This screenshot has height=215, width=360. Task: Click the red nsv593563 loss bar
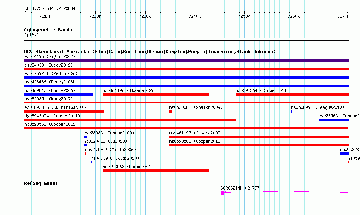tap(259, 145)
